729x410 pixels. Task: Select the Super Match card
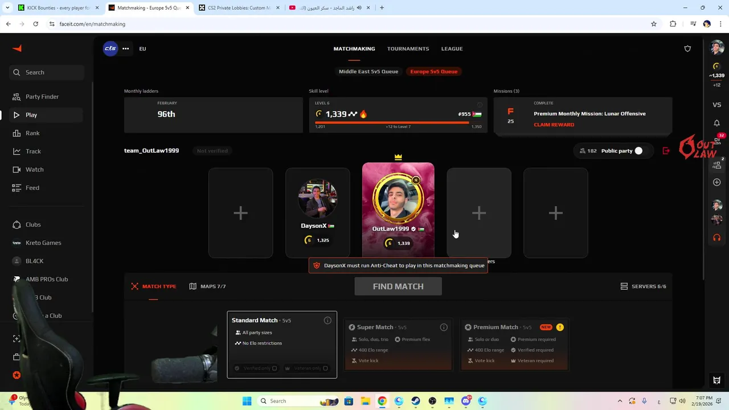coord(398,345)
